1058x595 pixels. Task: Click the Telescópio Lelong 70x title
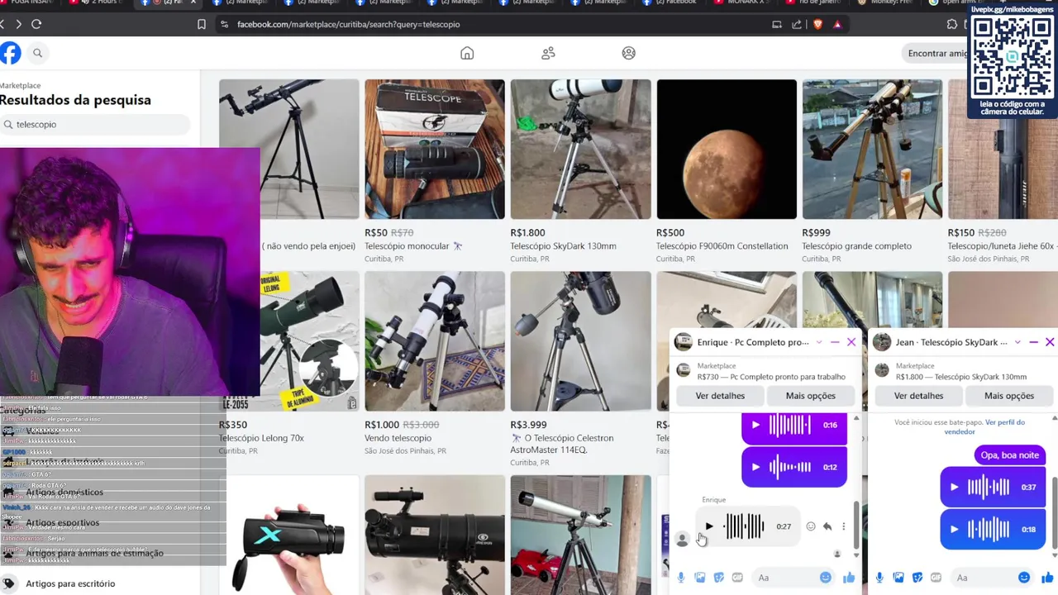tap(261, 438)
